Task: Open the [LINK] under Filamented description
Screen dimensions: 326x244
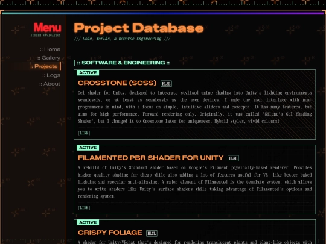Action: coord(84,208)
